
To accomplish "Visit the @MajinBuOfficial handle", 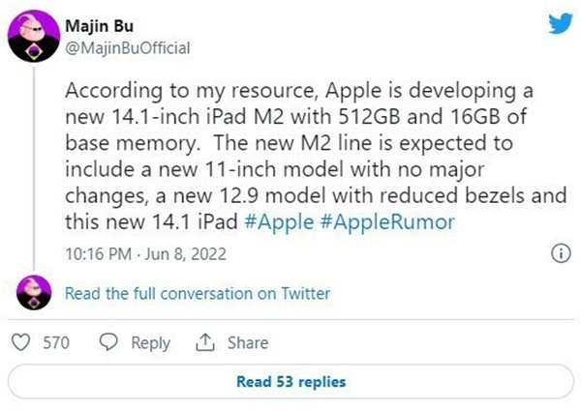I will pos(128,47).
